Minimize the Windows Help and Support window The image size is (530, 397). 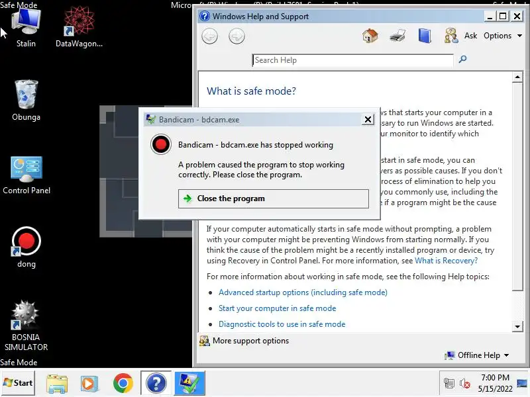point(490,16)
